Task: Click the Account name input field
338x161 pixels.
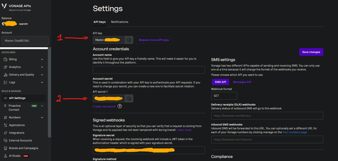Action: [149, 70]
